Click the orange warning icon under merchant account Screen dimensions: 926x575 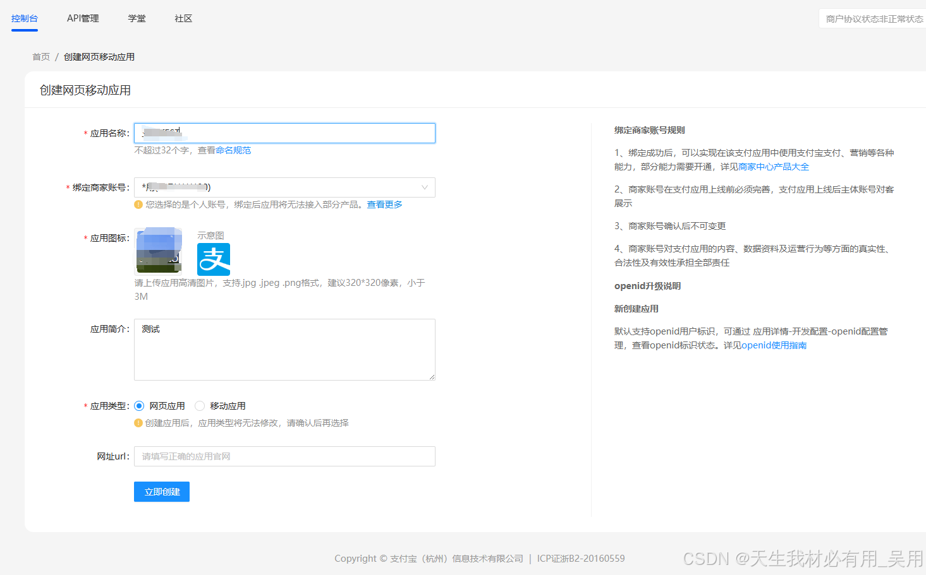138,205
